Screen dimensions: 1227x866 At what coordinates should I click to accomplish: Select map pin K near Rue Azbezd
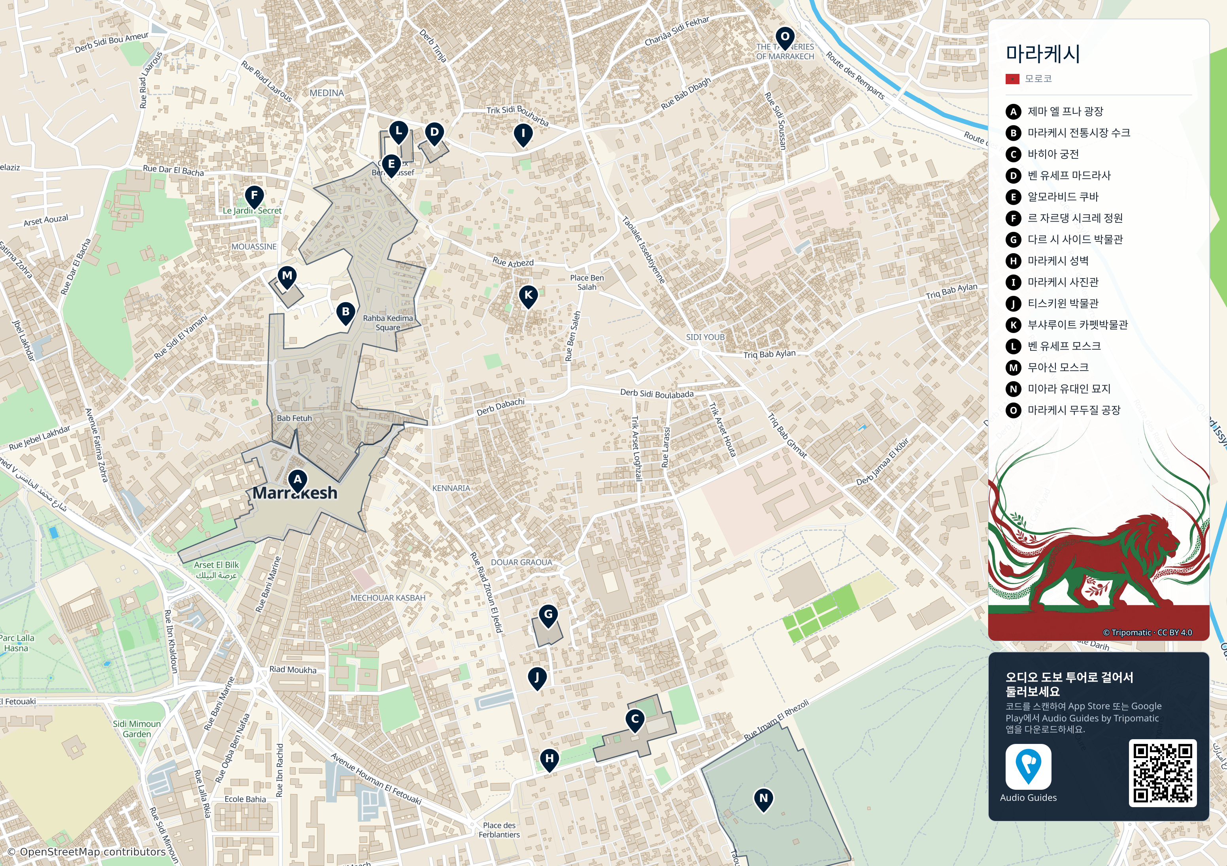pos(528,296)
